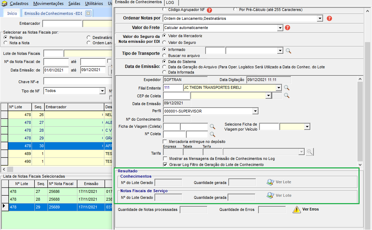The width and height of the screenshot is (372, 230).
Task: Select the Período radio button
Action: (5, 38)
